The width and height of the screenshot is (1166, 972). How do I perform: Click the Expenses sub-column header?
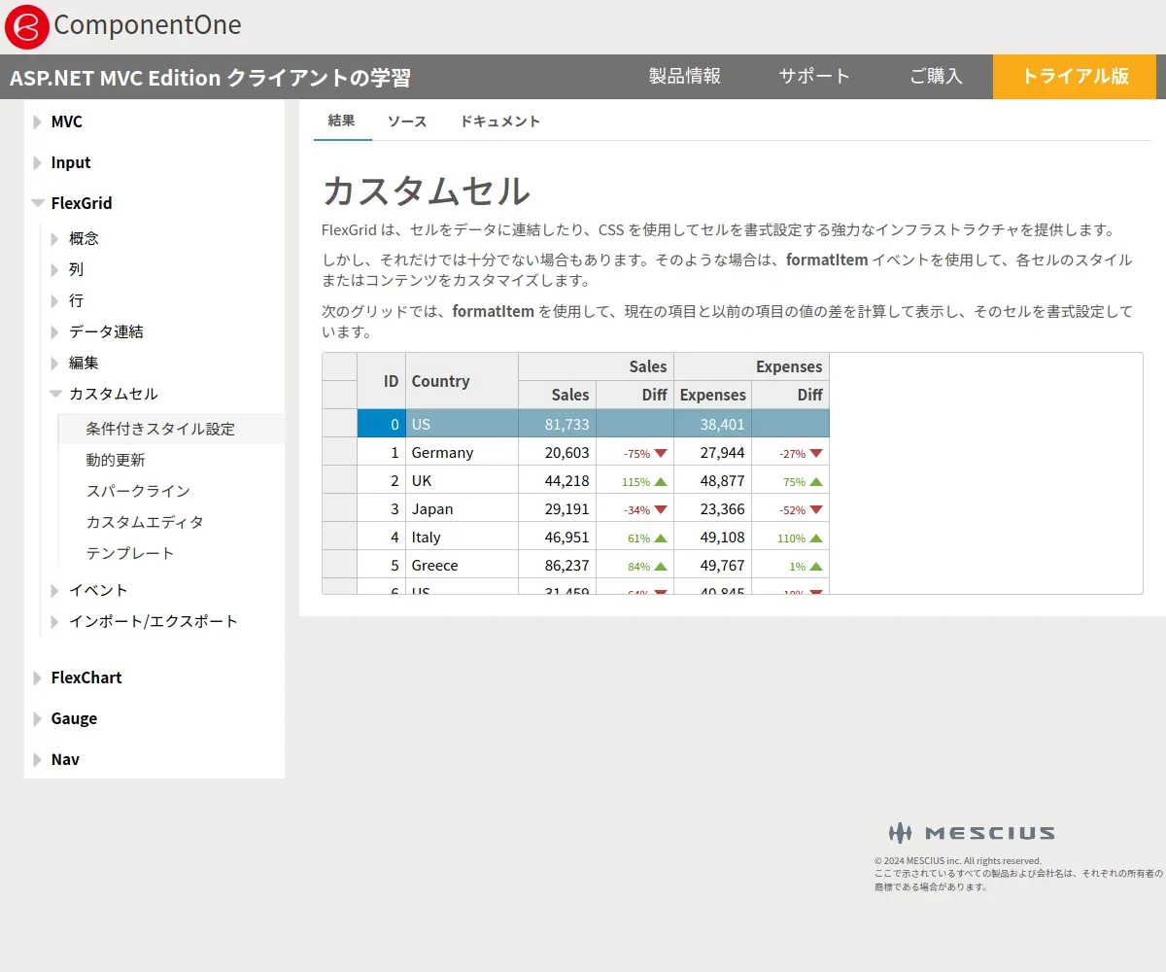[x=713, y=395]
